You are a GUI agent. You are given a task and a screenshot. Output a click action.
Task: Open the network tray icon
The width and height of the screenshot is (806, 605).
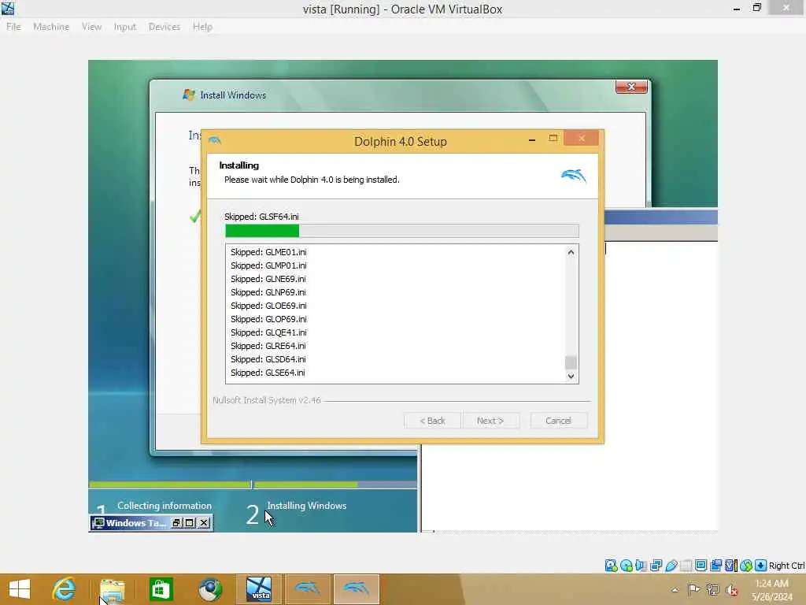coord(712,589)
